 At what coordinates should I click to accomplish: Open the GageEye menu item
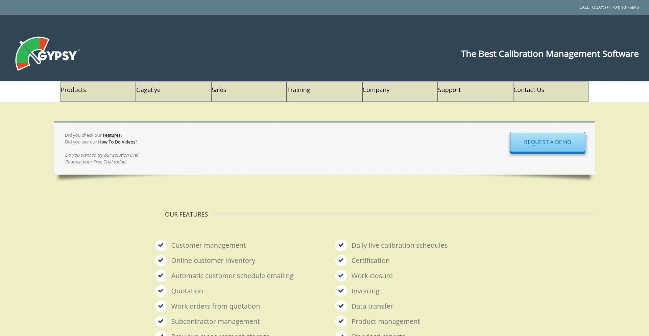click(173, 91)
